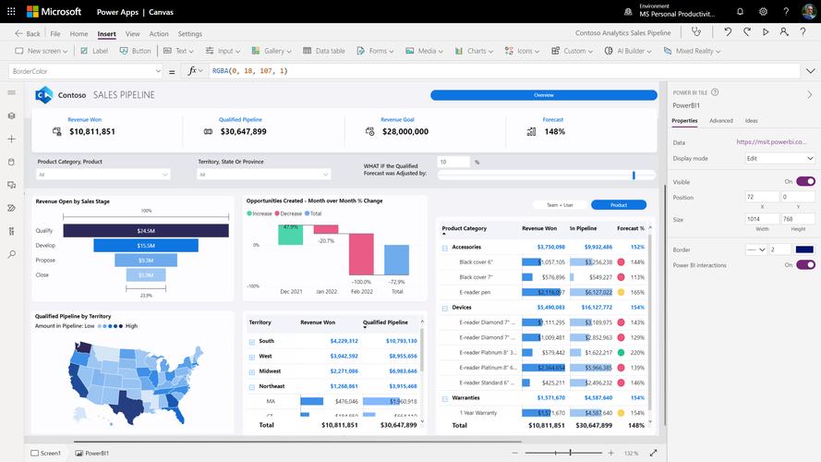Expand the South territory row

coord(252,341)
